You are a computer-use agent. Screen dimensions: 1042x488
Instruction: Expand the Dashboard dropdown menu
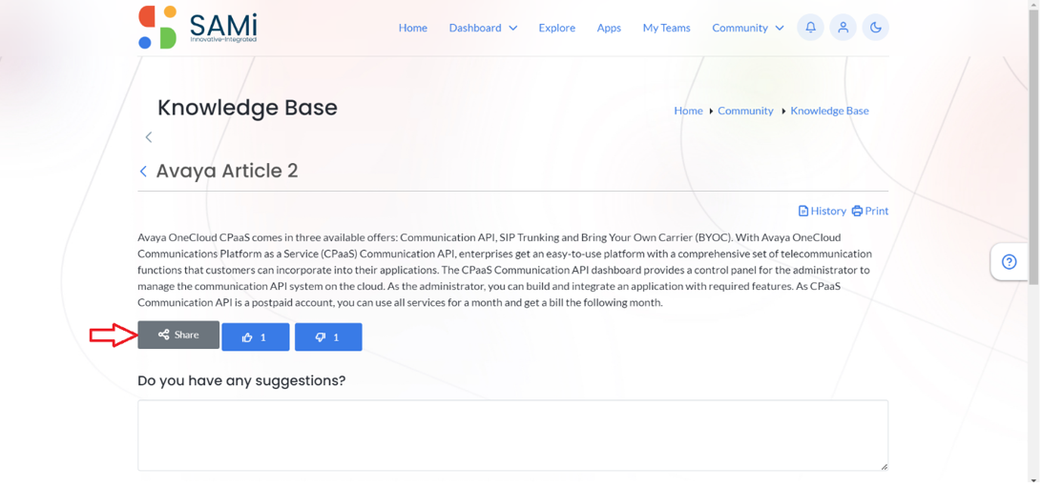[x=483, y=28]
